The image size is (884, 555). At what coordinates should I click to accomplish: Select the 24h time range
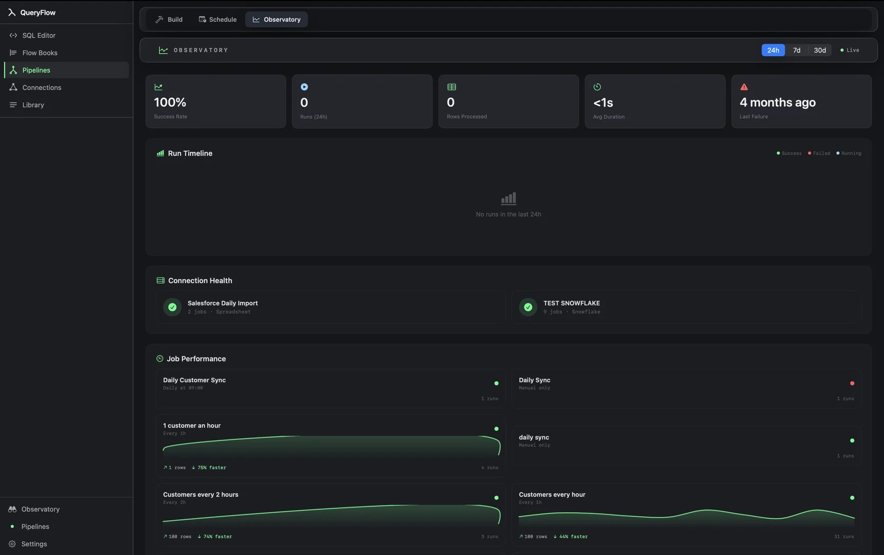coord(773,50)
